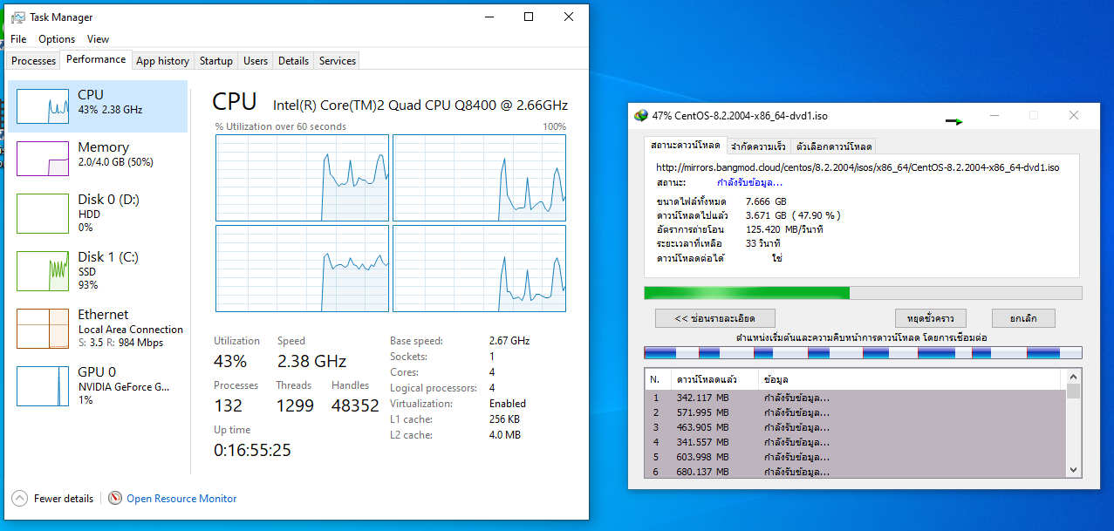Click the 48352 handles value
Viewport: 1114px width, 531px height.
(355, 405)
